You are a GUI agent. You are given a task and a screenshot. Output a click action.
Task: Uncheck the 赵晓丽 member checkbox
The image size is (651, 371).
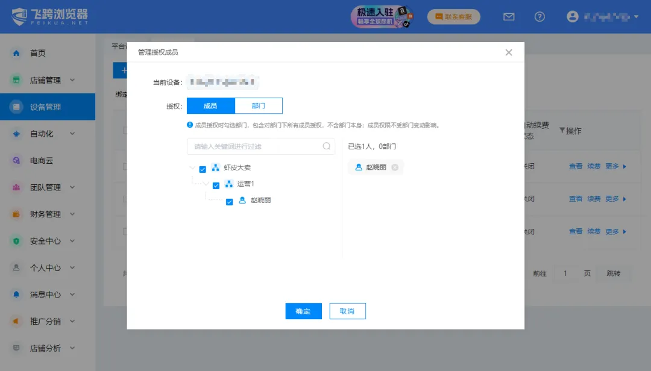pyautogui.click(x=229, y=202)
